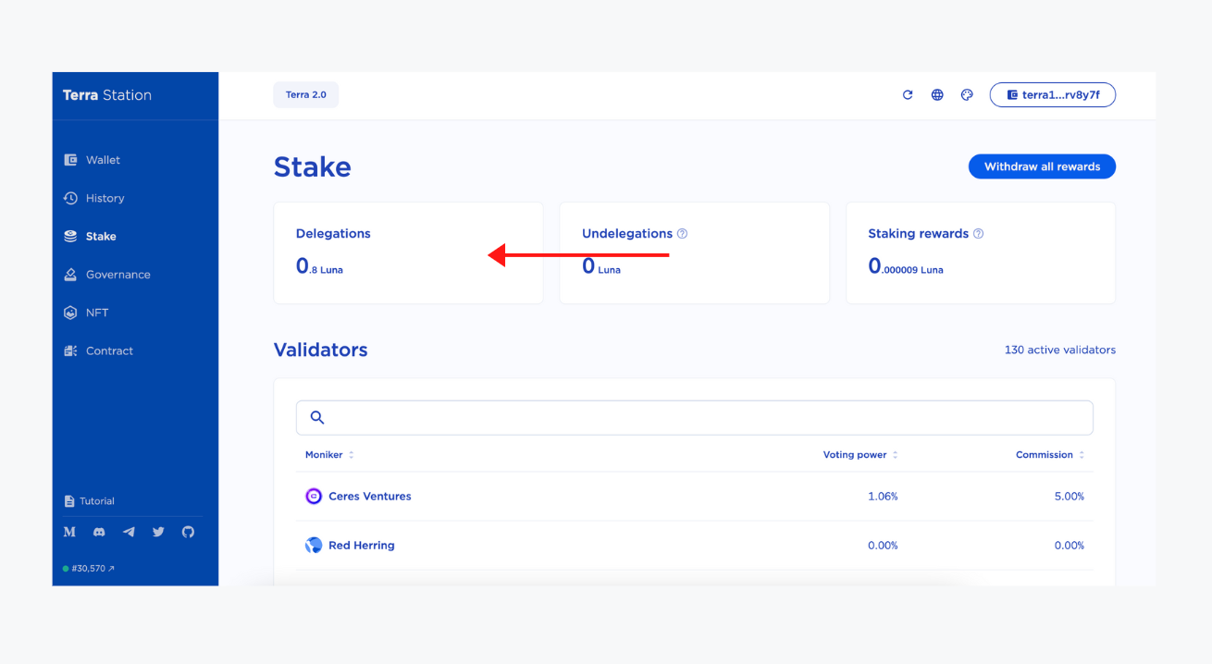The width and height of the screenshot is (1212, 664).
Task: Open the History sidebar item
Action: tap(94, 198)
